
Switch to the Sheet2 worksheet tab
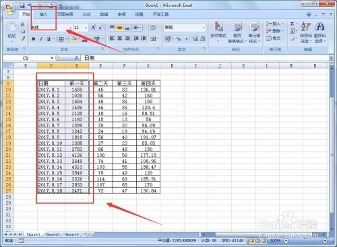(x=53, y=234)
